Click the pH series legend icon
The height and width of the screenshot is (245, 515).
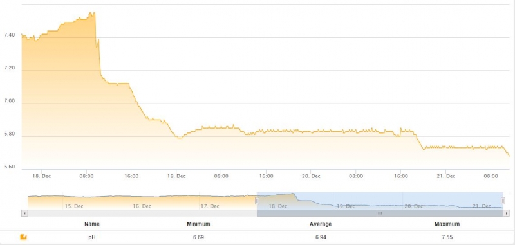coord(23,237)
